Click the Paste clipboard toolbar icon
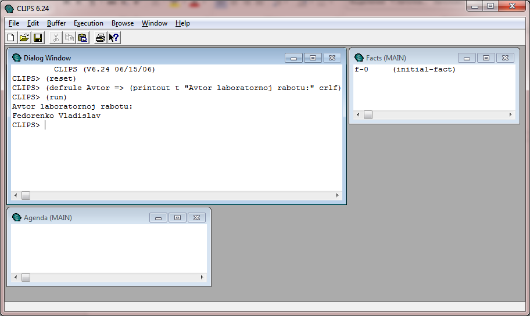The height and width of the screenshot is (316, 530). click(x=83, y=38)
